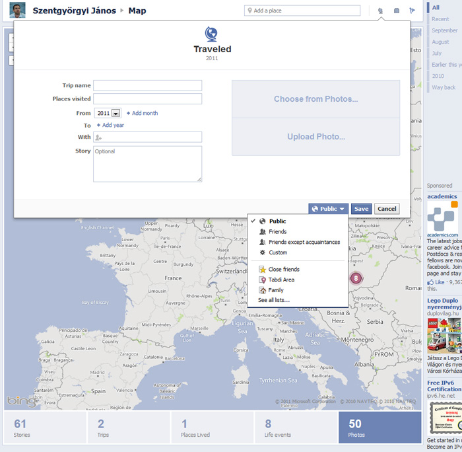Select Public in privacy menu

[x=298, y=221]
